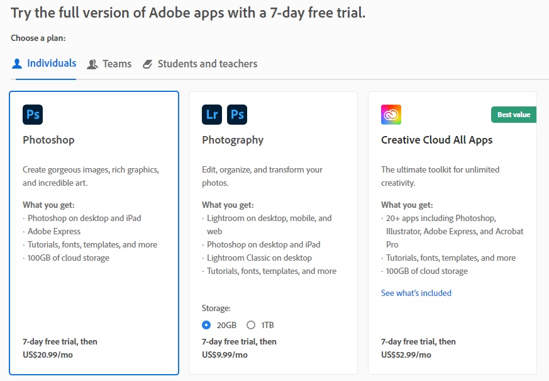Click the Creative Cloud rainbow icon
This screenshot has height=381, width=549.
391,115
